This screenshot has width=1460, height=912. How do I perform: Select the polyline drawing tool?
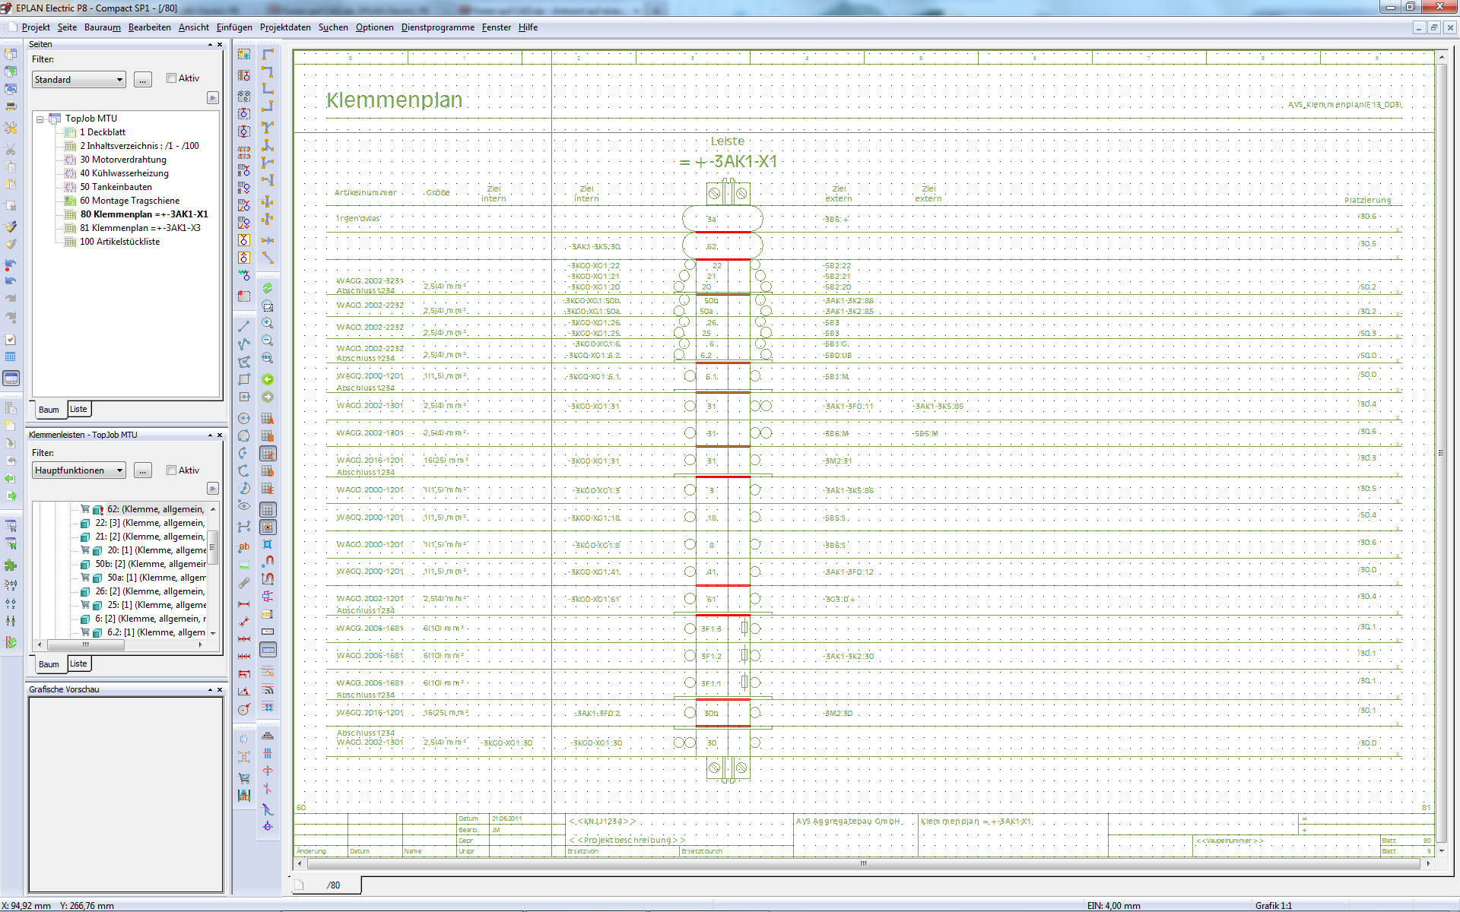pos(244,344)
